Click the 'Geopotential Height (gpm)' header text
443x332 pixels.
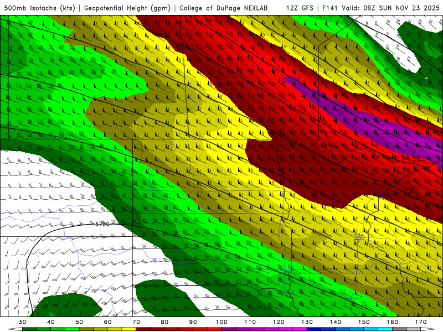click(127, 8)
